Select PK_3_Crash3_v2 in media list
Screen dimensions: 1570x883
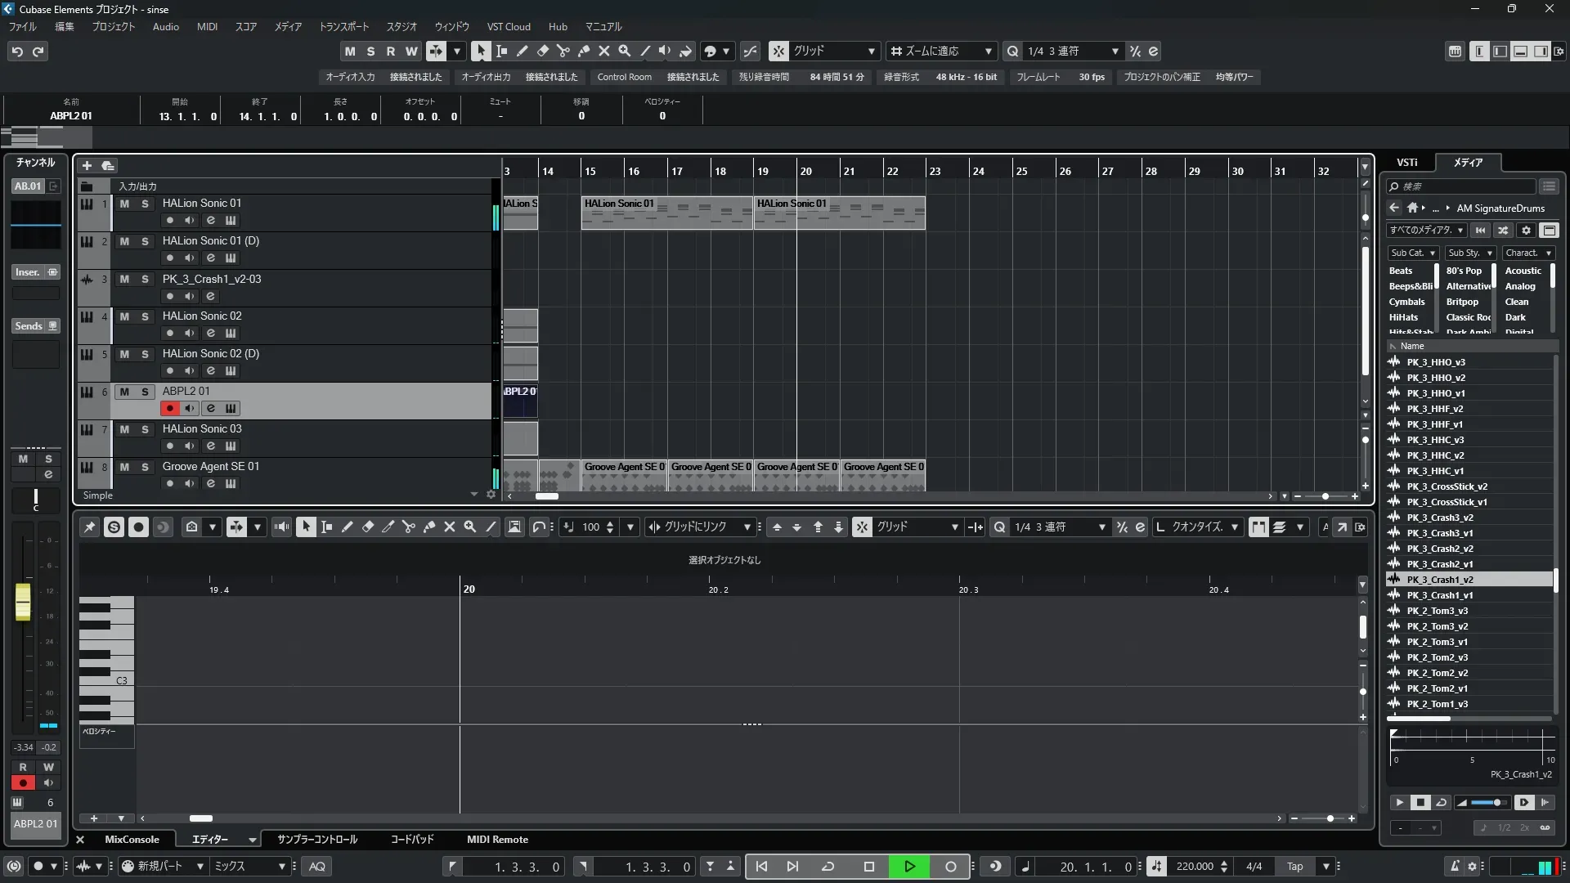(x=1439, y=518)
